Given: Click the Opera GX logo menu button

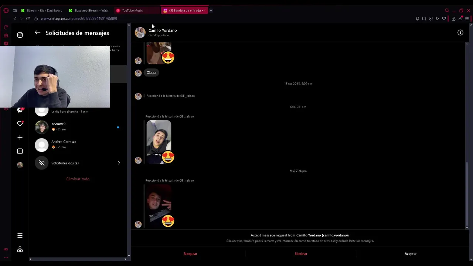Looking at the screenshot, I should coord(6,10).
